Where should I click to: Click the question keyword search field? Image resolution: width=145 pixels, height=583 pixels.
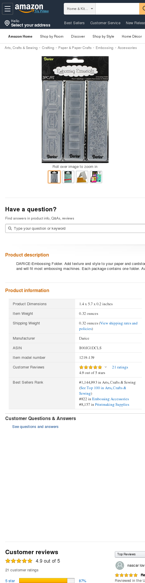[x=75, y=229]
